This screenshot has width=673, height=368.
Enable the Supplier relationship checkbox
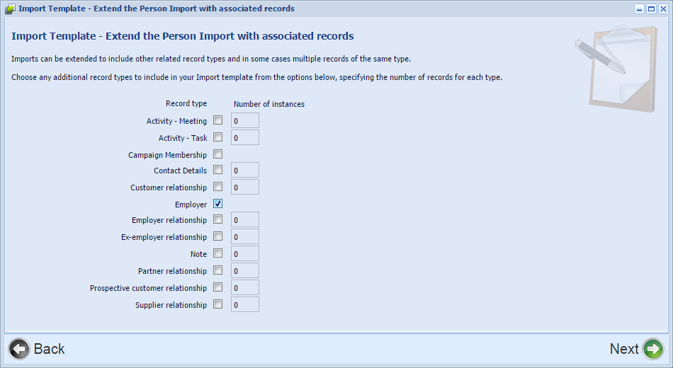(x=218, y=304)
